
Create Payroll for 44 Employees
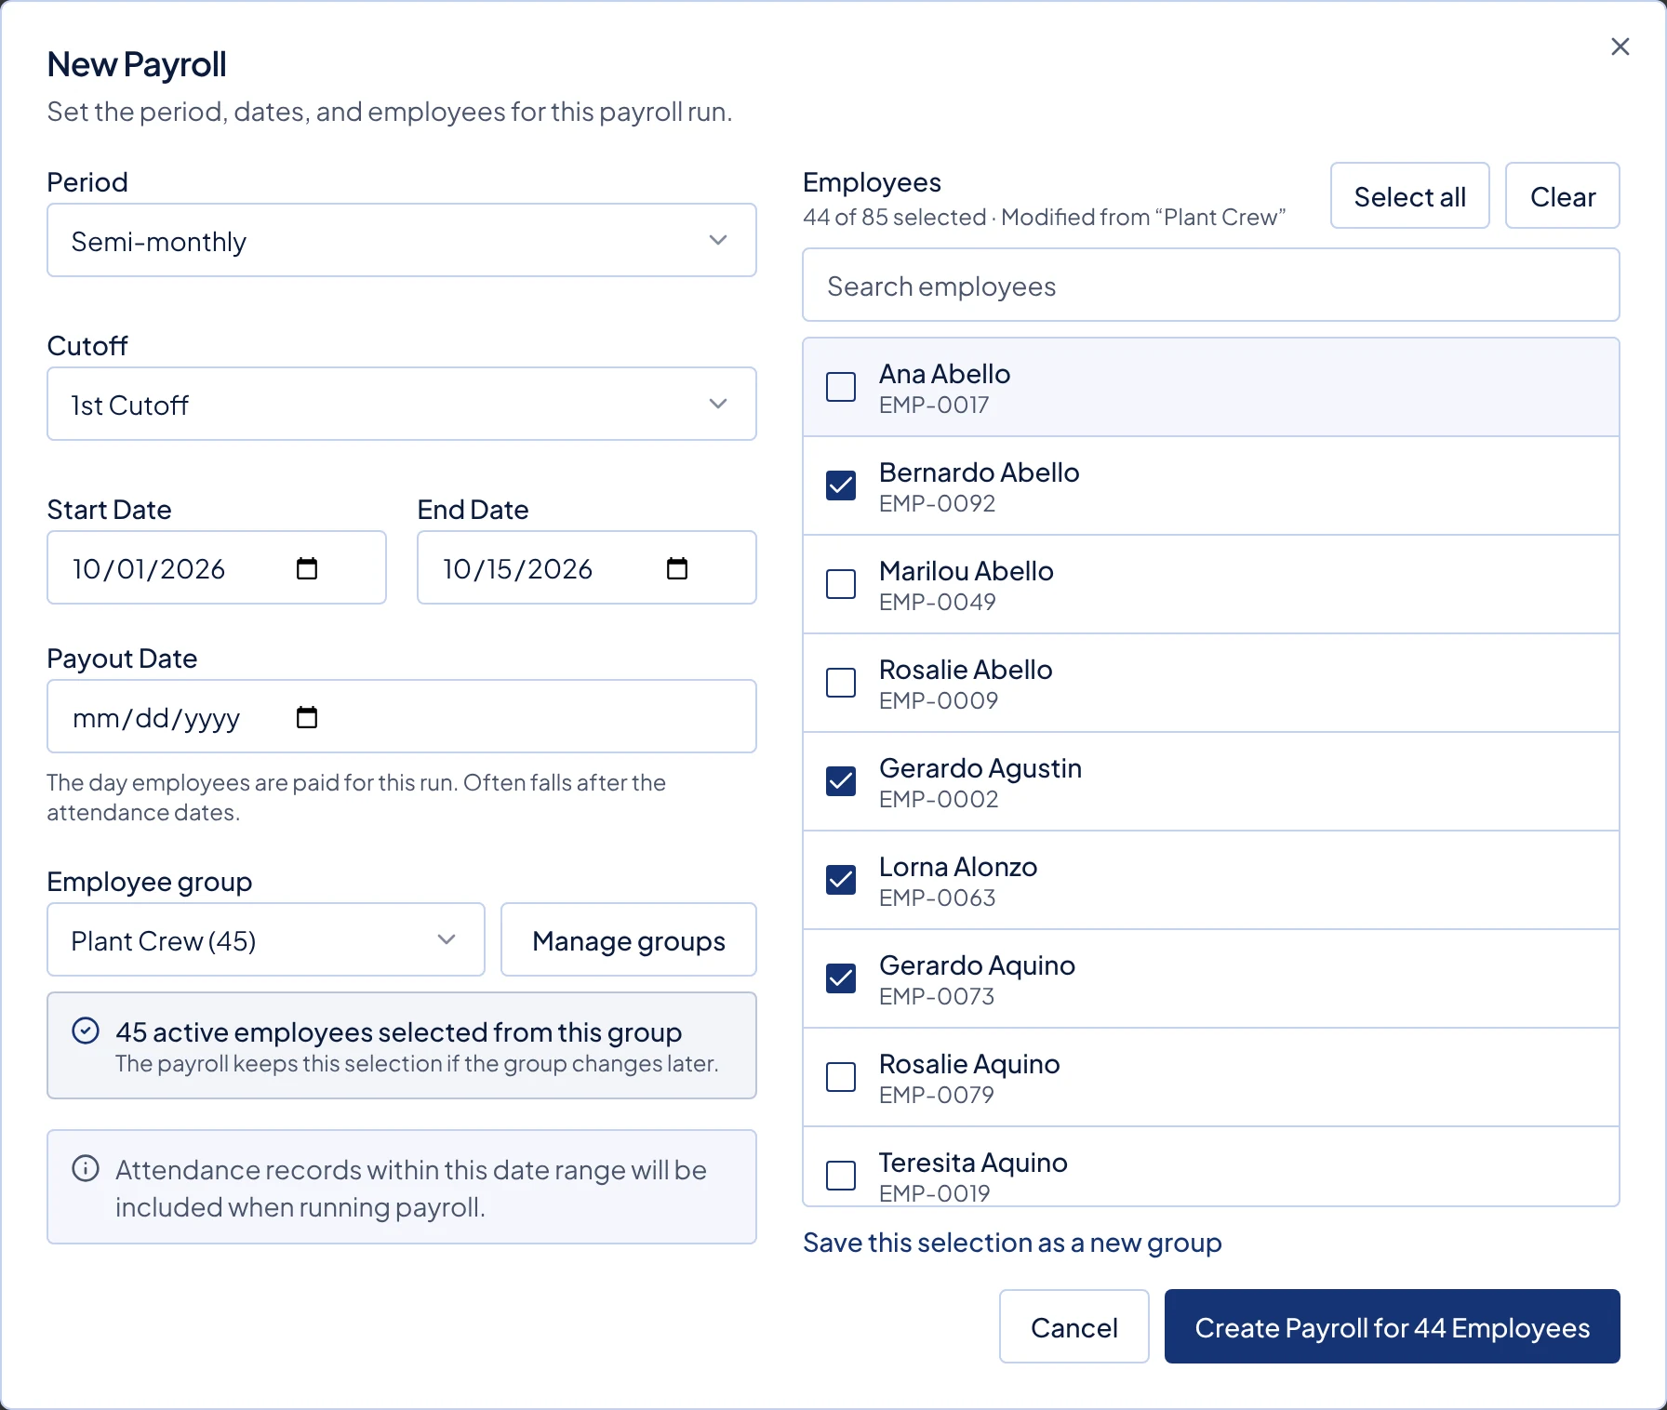pos(1393,1326)
